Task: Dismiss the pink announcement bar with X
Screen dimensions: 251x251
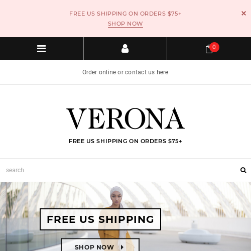Action: (243, 13)
